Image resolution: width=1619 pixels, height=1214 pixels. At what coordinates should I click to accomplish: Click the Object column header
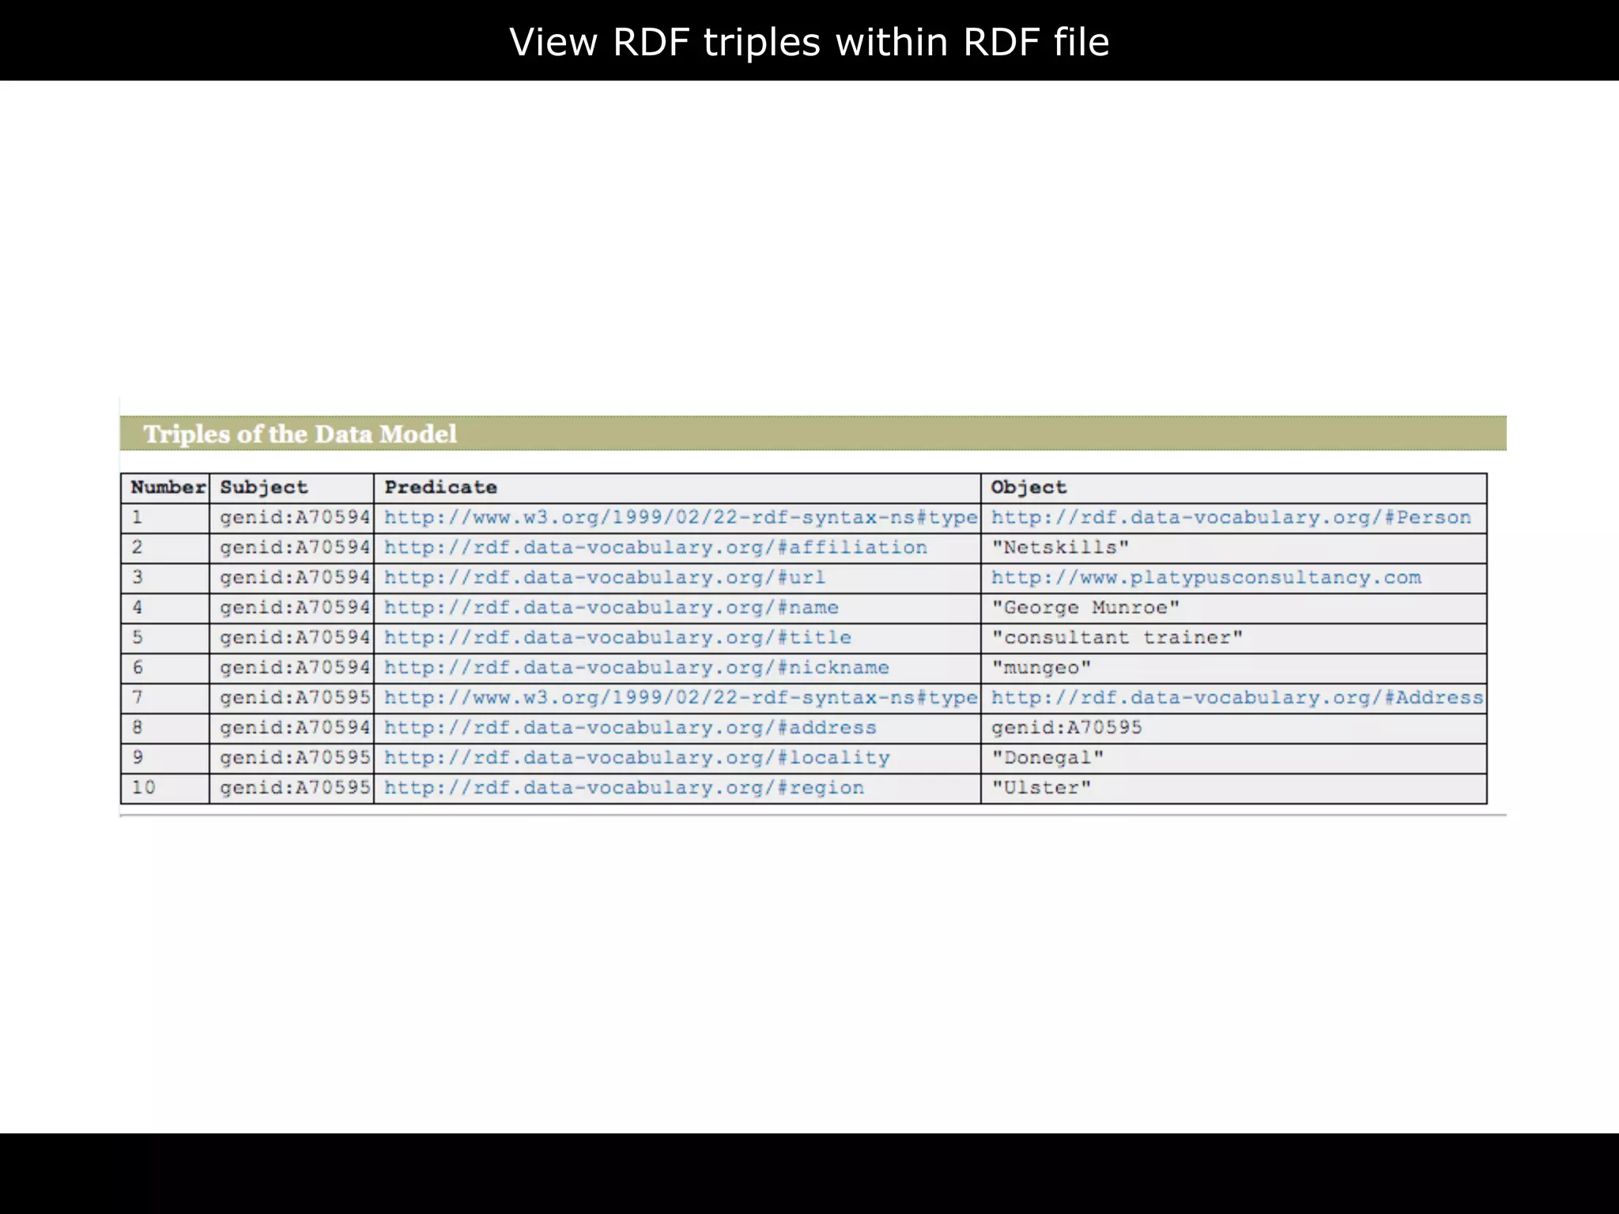(x=1028, y=488)
